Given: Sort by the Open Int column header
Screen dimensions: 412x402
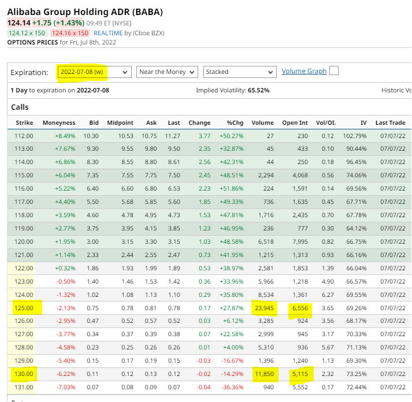Looking at the screenshot, I should (x=295, y=122).
